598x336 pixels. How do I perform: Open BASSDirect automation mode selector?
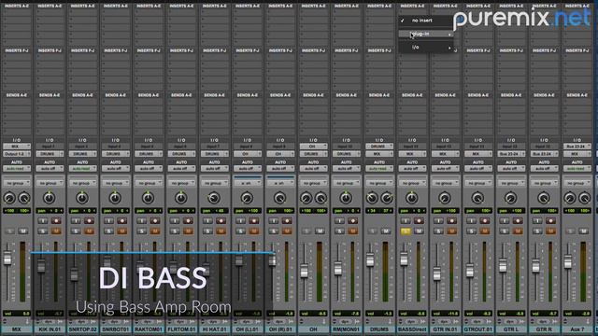click(412, 168)
